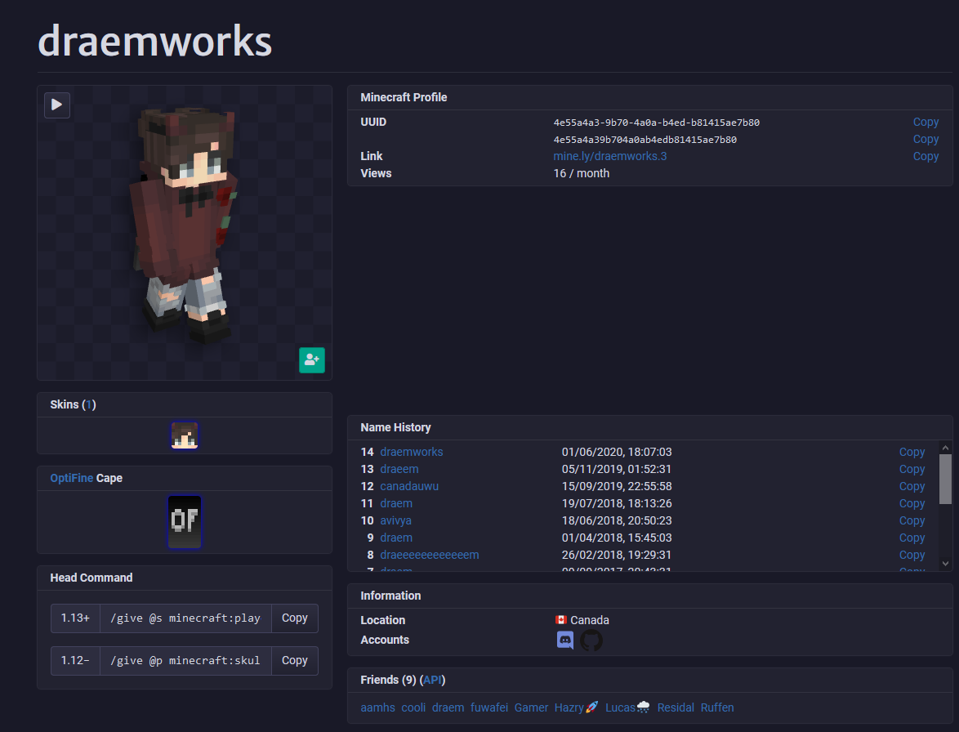Image resolution: width=959 pixels, height=732 pixels.
Task: Open the OptiFine link
Action: click(x=72, y=478)
